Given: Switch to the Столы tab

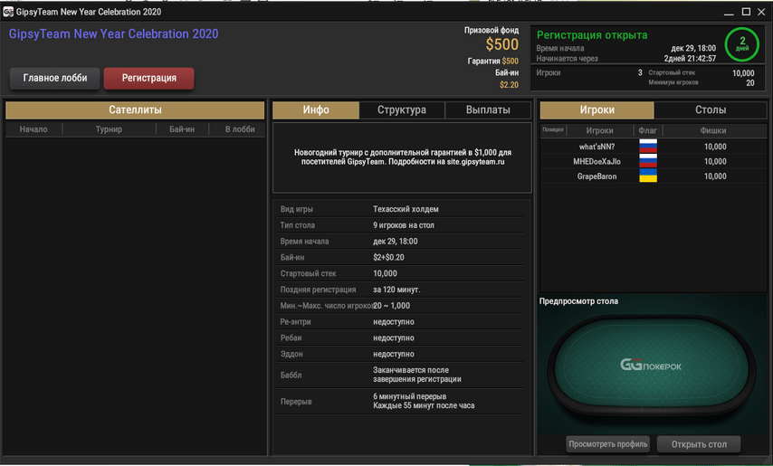Looking at the screenshot, I should (711, 109).
